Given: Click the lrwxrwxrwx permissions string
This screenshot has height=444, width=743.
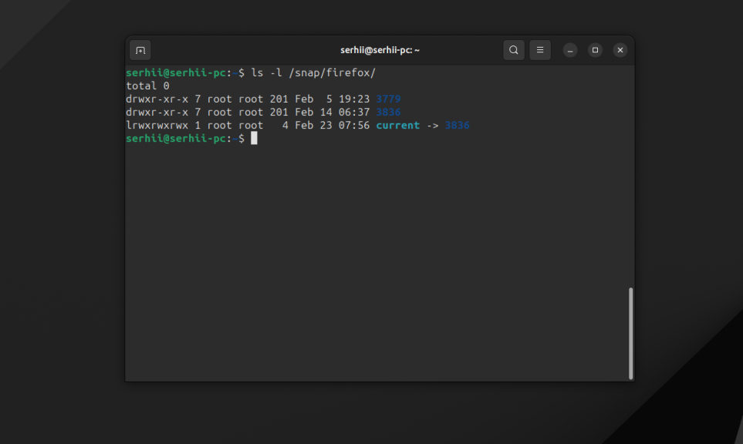Looking at the screenshot, I should [x=157, y=126].
